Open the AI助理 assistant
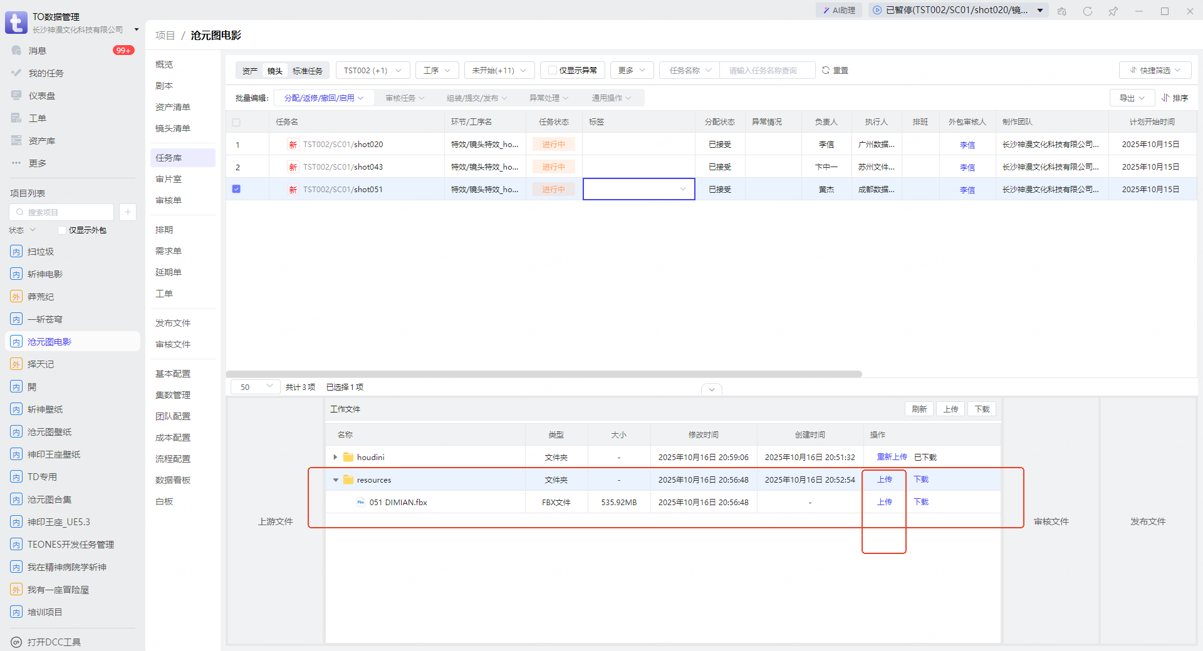Viewport: 1203px width, 651px height. click(839, 11)
